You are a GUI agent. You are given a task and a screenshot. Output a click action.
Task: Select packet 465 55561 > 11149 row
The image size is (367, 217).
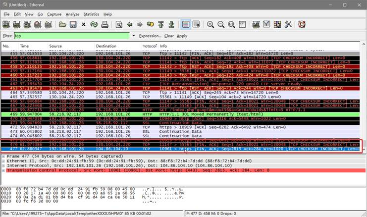pyautogui.click(x=180, y=97)
